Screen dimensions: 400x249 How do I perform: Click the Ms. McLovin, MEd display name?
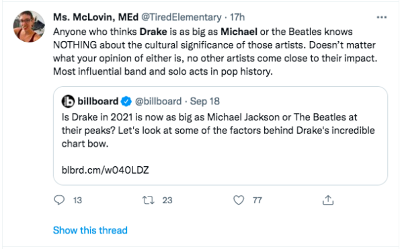95,17
